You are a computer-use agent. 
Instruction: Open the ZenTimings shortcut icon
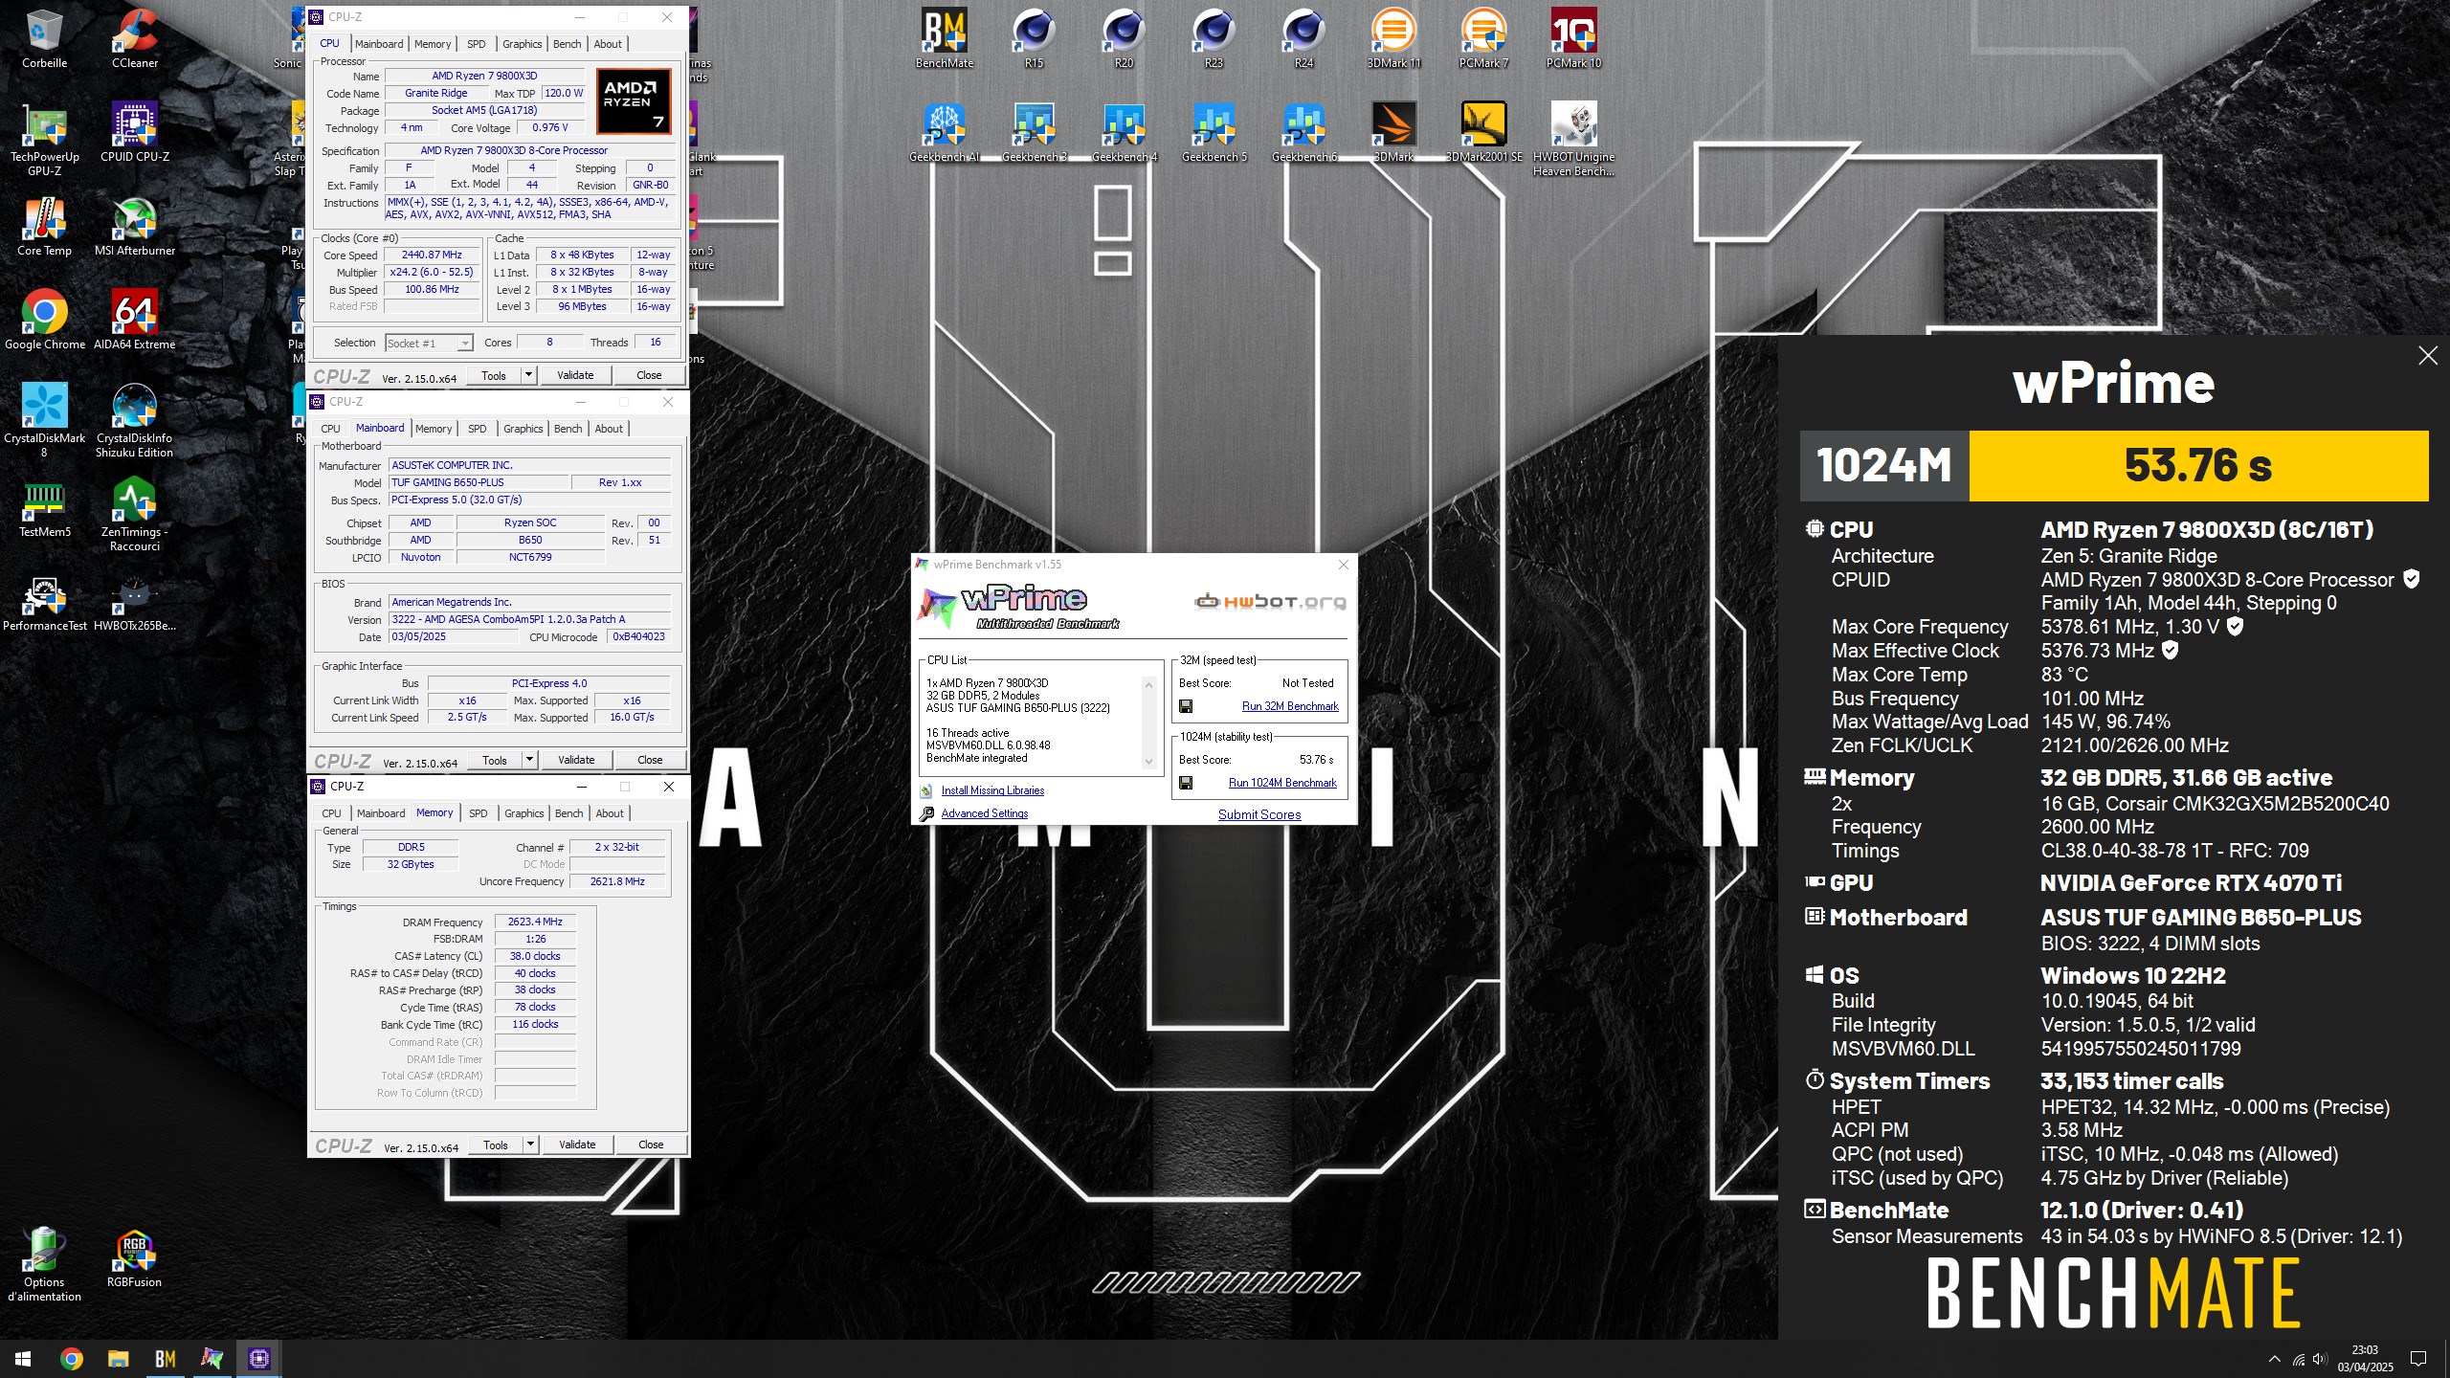pyautogui.click(x=135, y=515)
